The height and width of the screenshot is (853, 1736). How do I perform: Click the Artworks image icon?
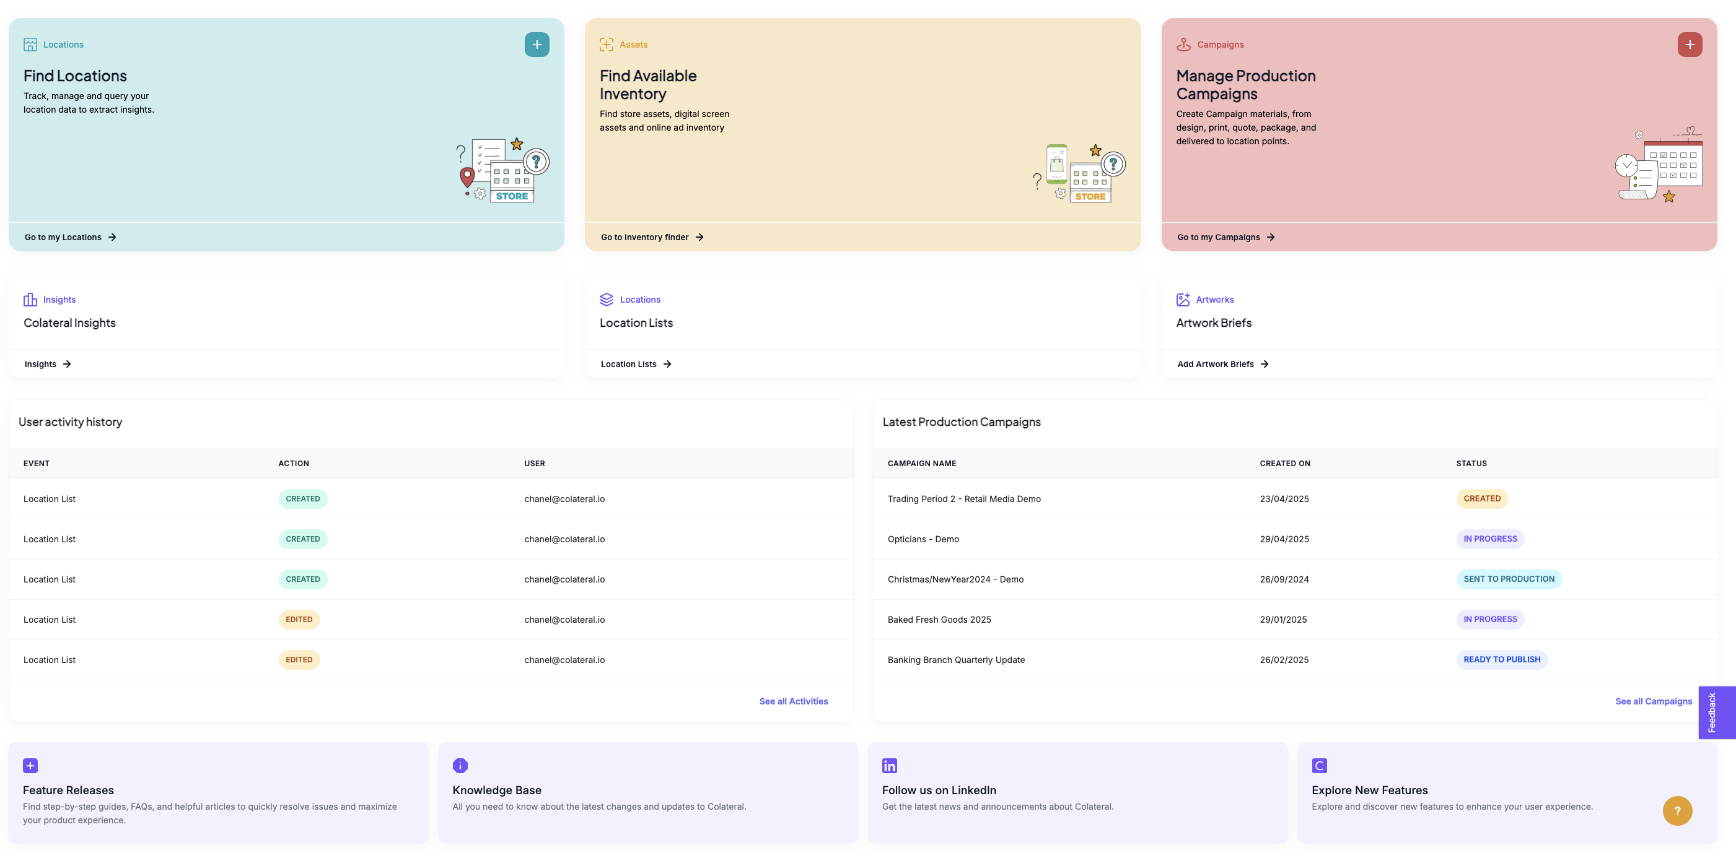coord(1183,300)
